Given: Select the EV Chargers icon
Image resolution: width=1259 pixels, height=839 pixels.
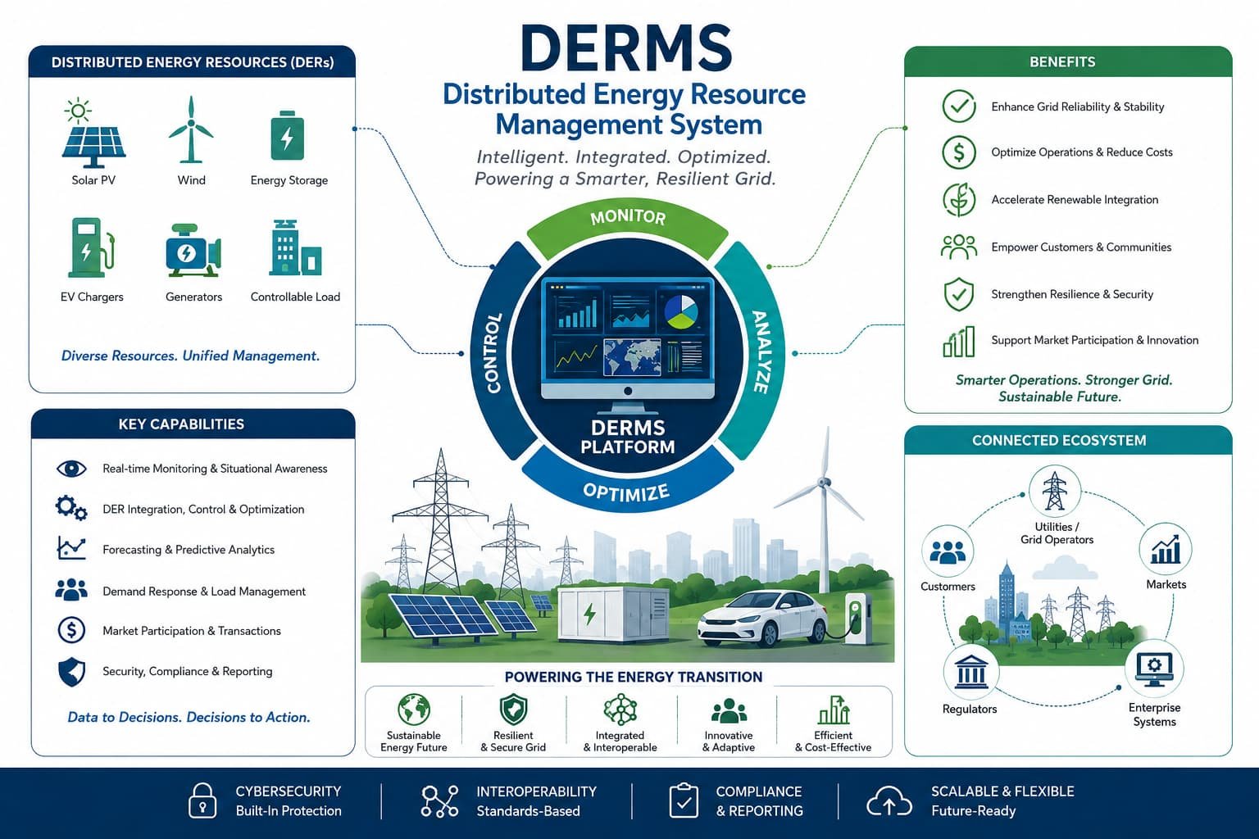Looking at the screenshot, I should [x=93, y=247].
